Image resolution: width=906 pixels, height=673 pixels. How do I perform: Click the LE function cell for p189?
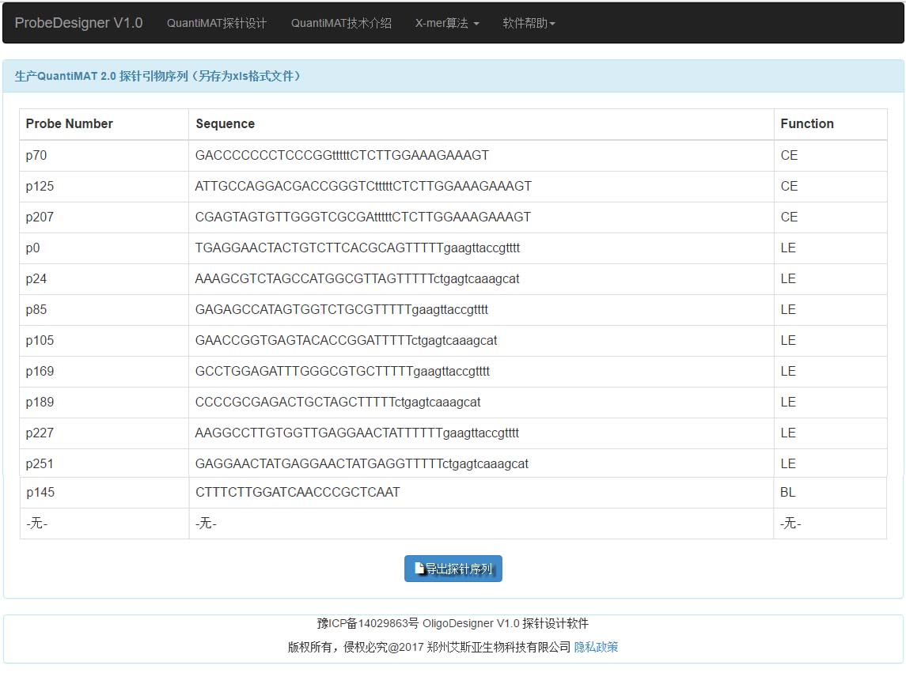click(830, 402)
